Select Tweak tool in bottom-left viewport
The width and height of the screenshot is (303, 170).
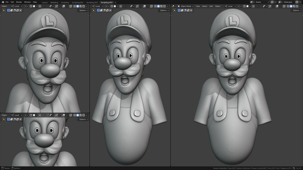pos(4,119)
